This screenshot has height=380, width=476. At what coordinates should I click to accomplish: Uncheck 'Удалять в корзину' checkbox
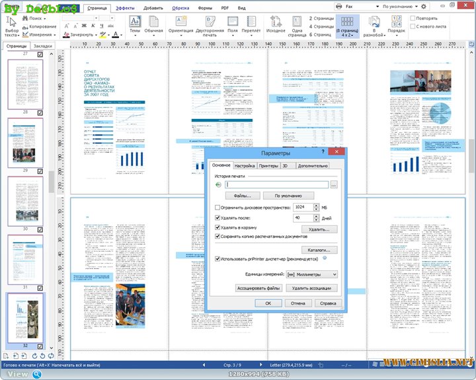[218, 227]
